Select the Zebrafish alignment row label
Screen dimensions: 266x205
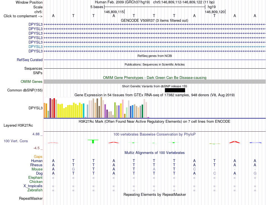35,190
